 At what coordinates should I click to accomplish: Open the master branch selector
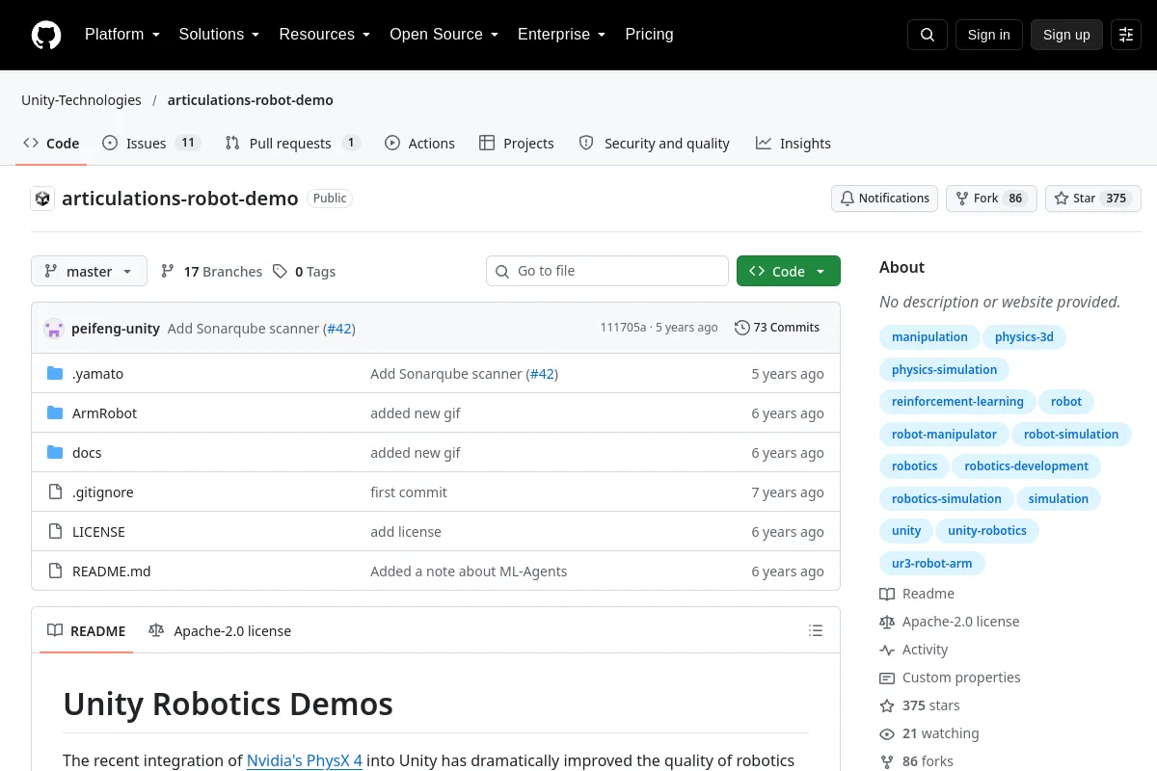click(x=89, y=272)
